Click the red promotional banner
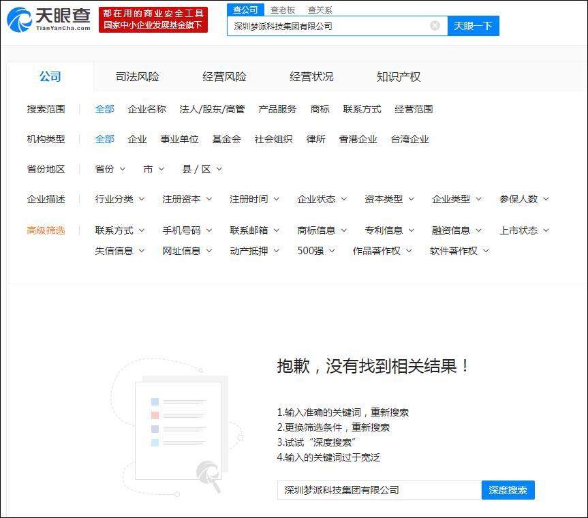Viewport: 588px width, 518px height. [153, 19]
